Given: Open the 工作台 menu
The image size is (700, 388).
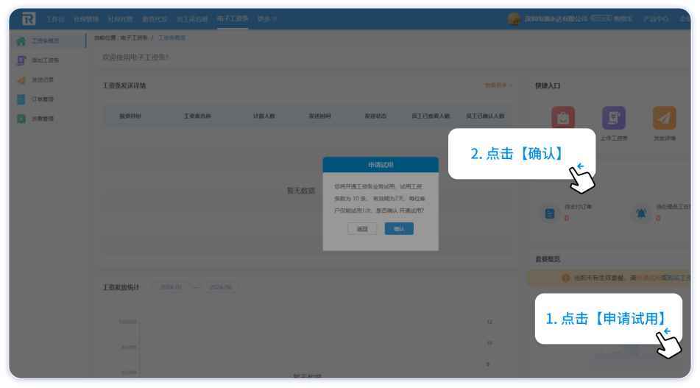Looking at the screenshot, I should [55, 18].
